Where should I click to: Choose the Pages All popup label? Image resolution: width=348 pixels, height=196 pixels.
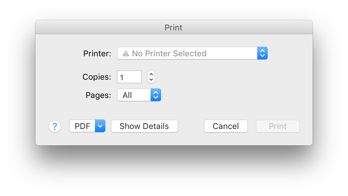click(x=127, y=95)
